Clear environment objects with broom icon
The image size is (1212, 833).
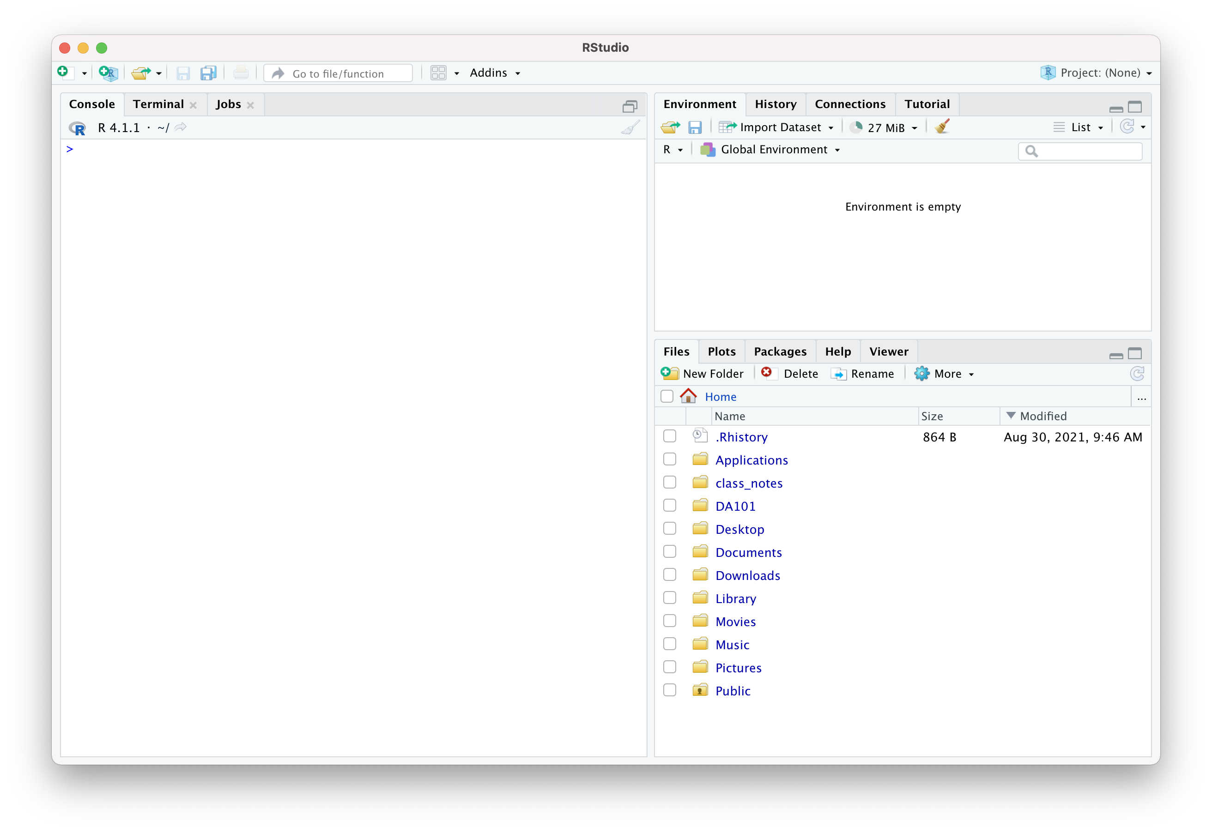pyautogui.click(x=942, y=127)
